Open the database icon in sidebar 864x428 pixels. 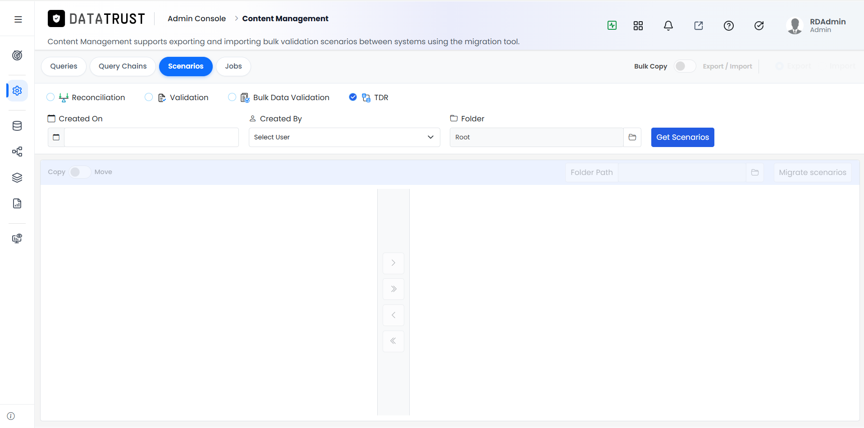17,126
